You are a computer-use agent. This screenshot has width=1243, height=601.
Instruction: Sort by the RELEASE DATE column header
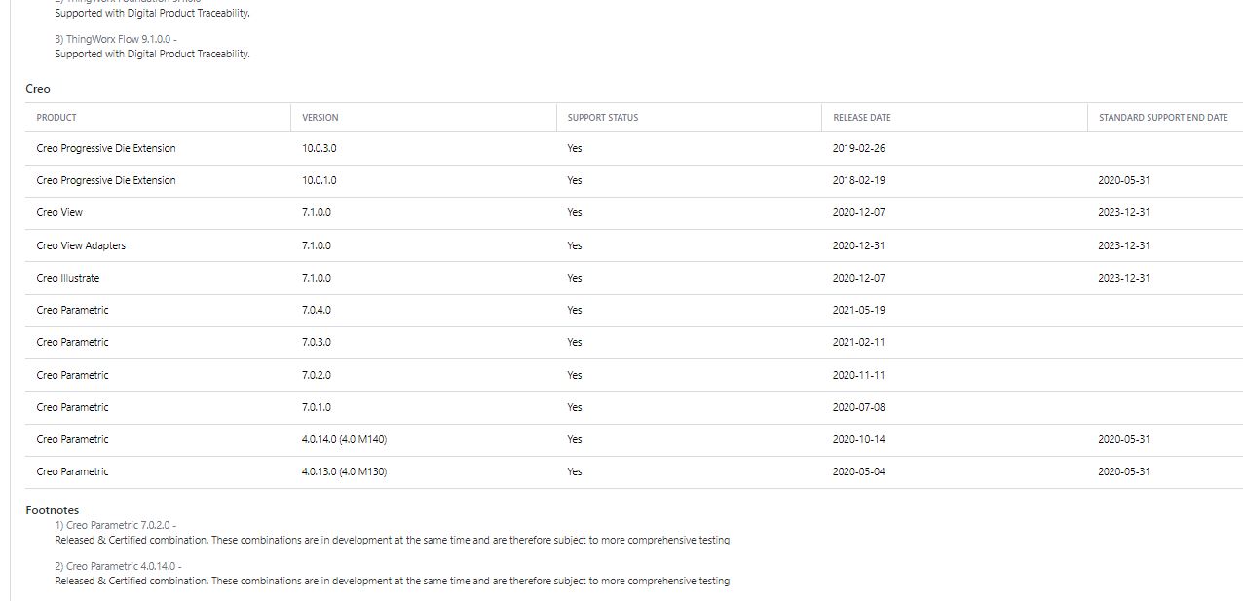(861, 117)
